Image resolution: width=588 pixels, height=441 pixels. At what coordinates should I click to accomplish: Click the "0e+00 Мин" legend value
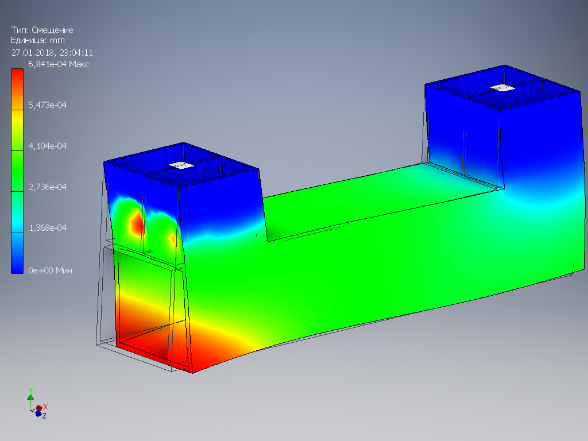pyautogui.click(x=51, y=270)
